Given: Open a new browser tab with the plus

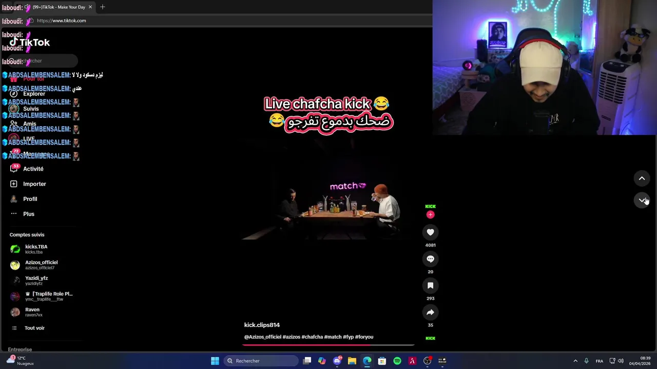Looking at the screenshot, I should pyautogui.click(x=102, y=7).
